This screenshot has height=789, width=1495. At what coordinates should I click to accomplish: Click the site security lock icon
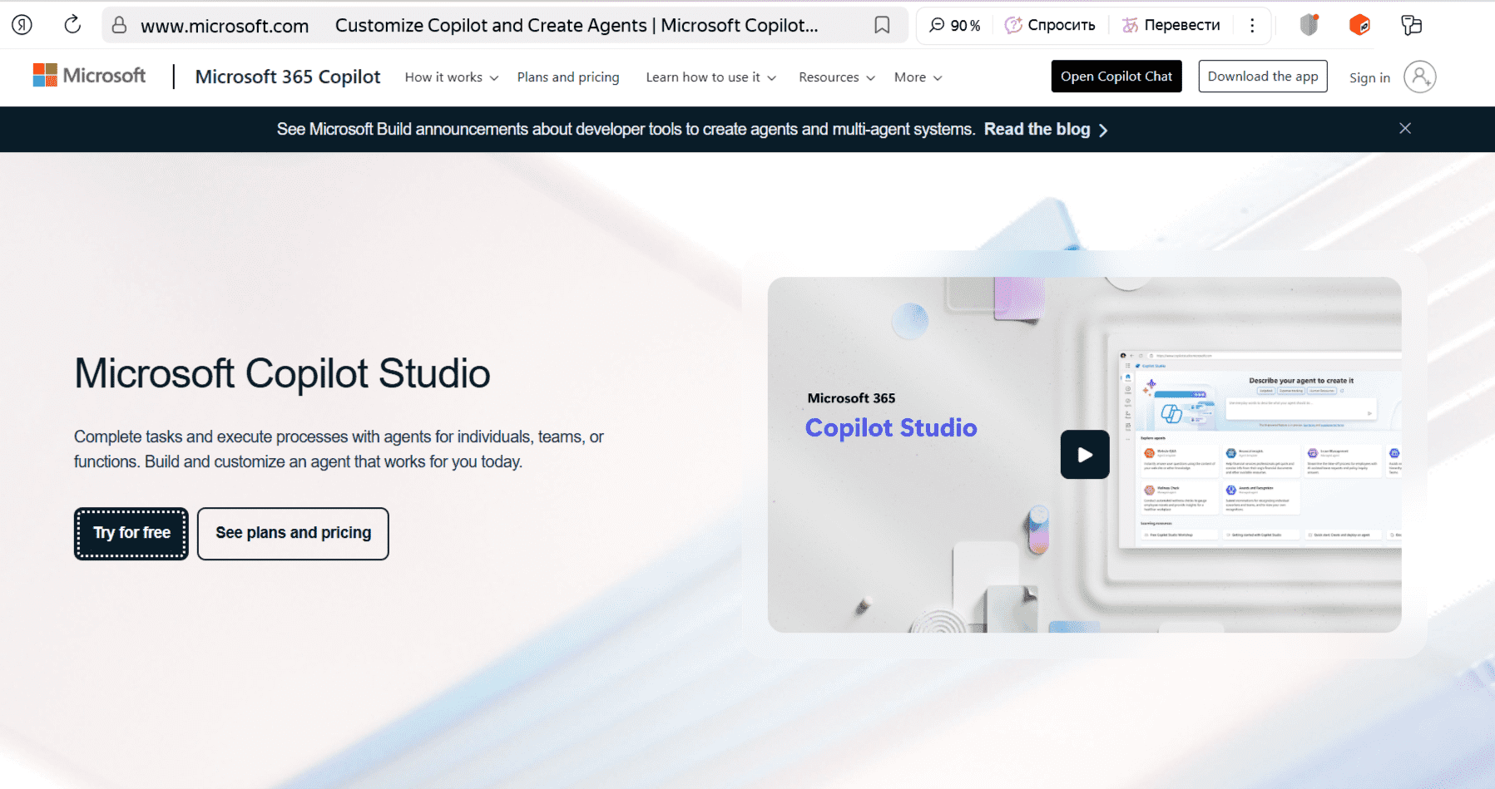click(x=120, y=25)
